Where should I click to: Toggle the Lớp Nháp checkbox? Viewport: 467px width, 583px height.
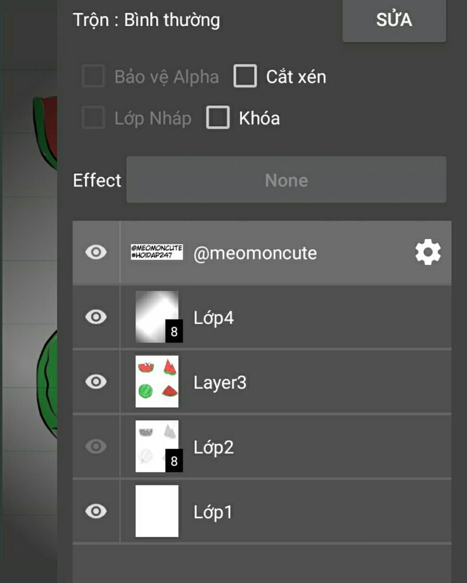click(x=93, y=118)
